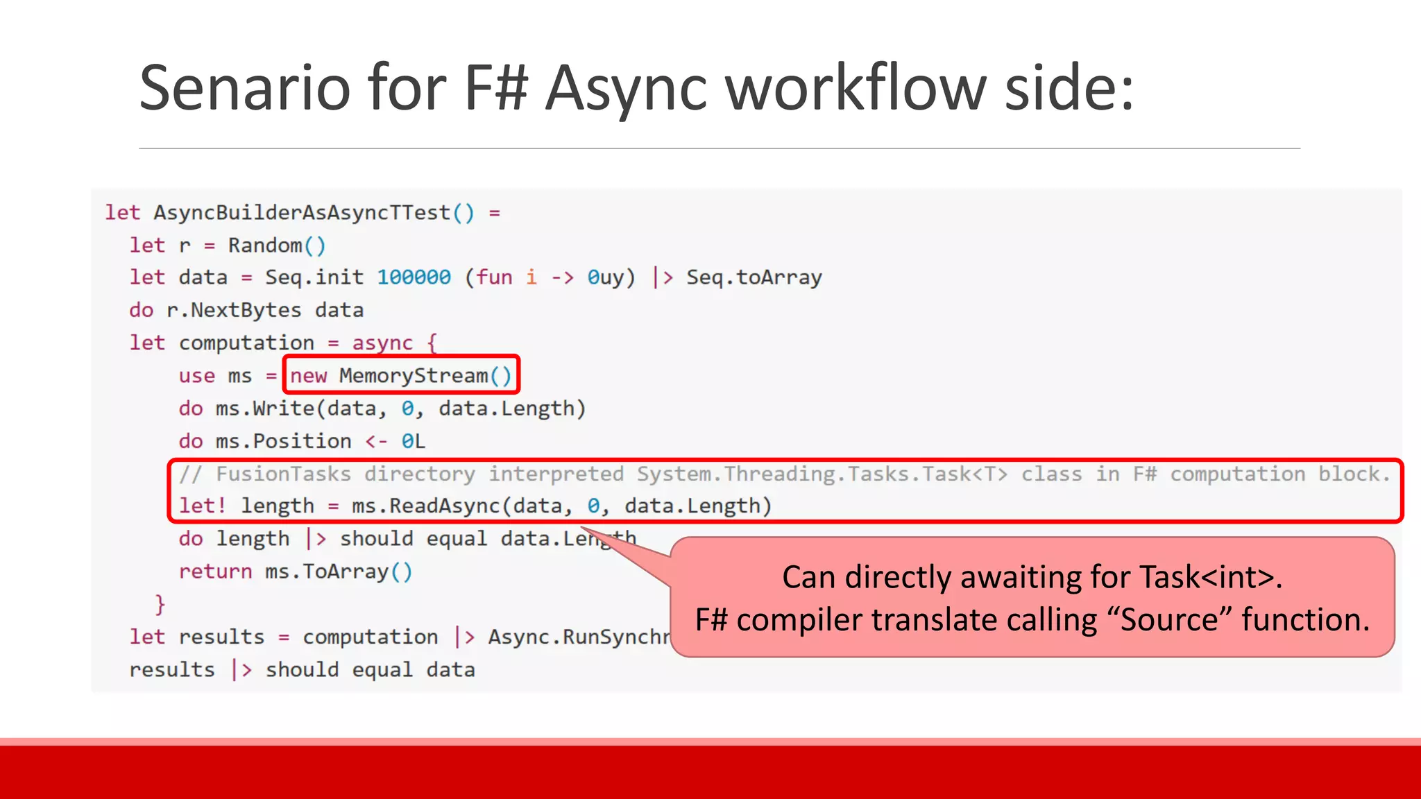Click the last line 'results |> should equal data'

[302, 669]
